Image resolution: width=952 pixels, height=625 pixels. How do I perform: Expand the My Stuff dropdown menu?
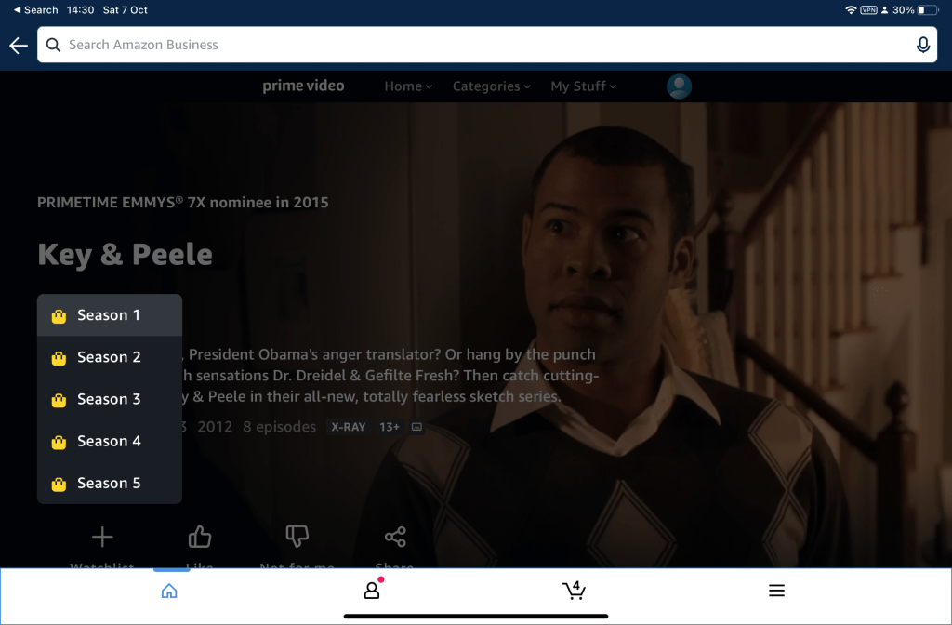584,86
